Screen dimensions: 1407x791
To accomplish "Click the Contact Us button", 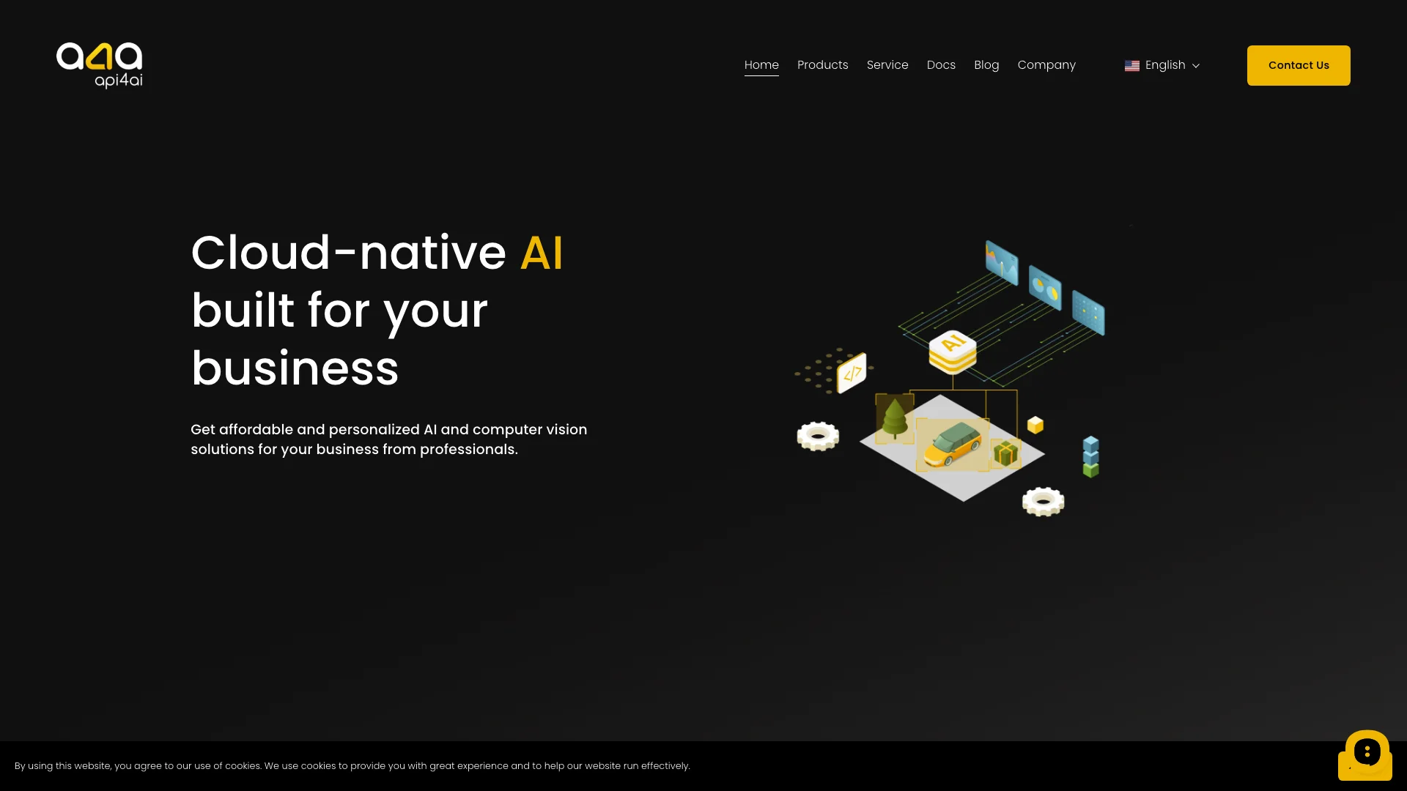I will coord(1299,64).
